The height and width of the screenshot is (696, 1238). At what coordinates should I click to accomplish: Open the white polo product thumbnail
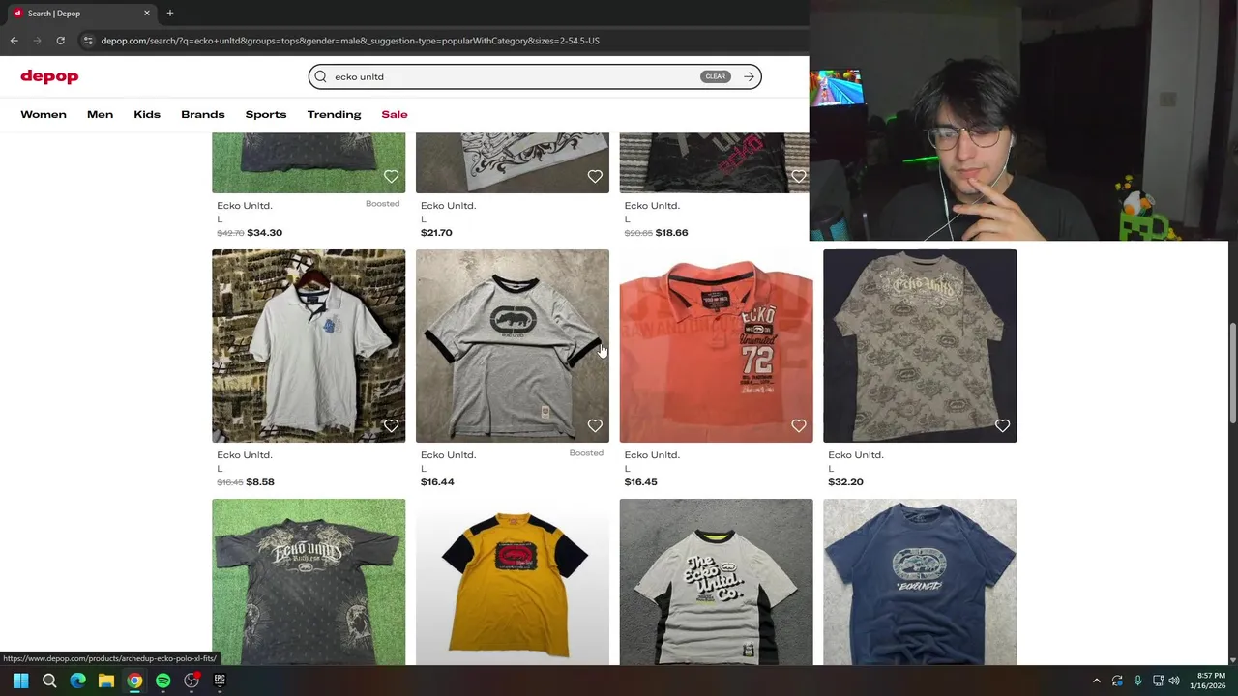[x=309, y=346]
